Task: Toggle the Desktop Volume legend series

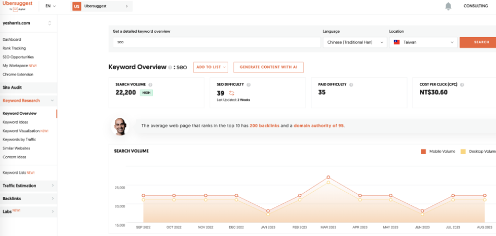Action: (463, 152)
